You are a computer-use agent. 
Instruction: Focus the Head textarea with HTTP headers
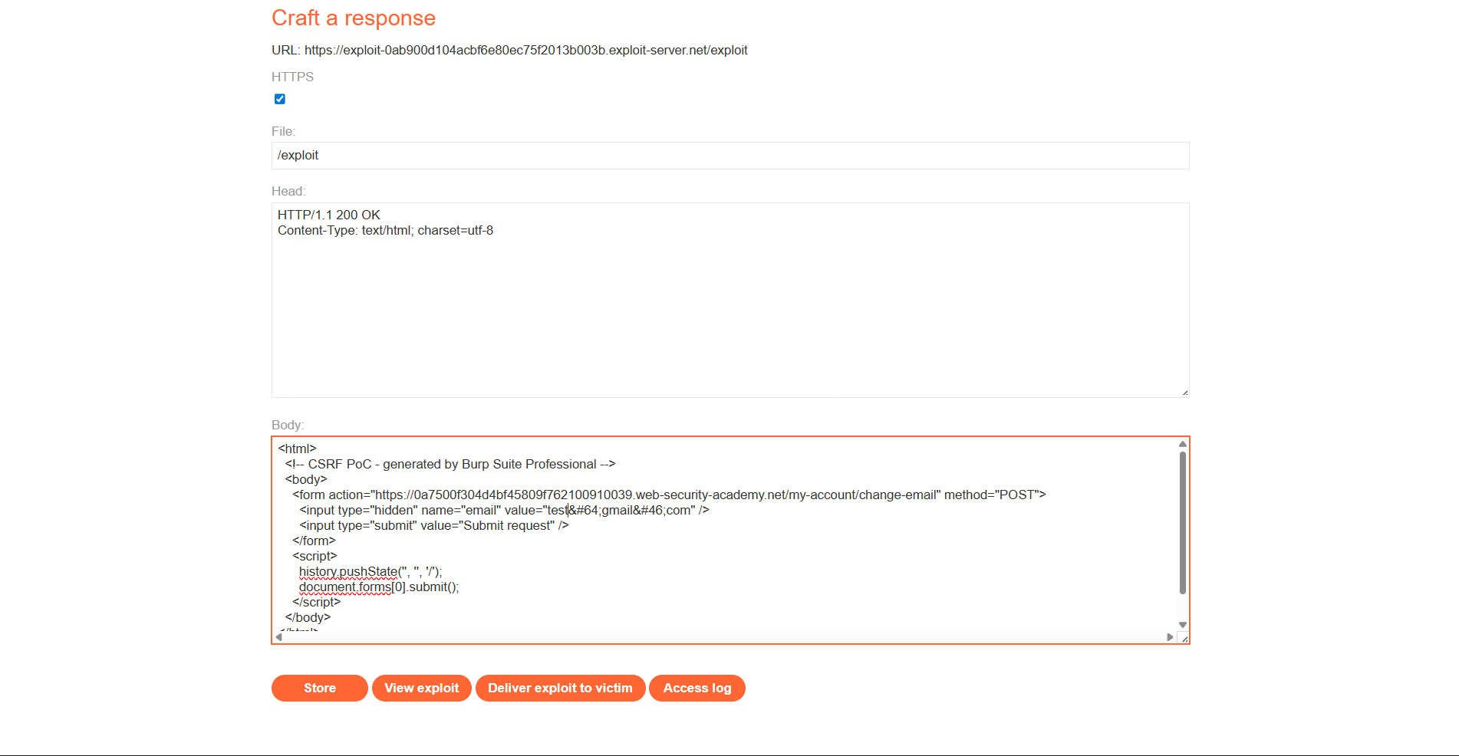click(x=730, y=300)
